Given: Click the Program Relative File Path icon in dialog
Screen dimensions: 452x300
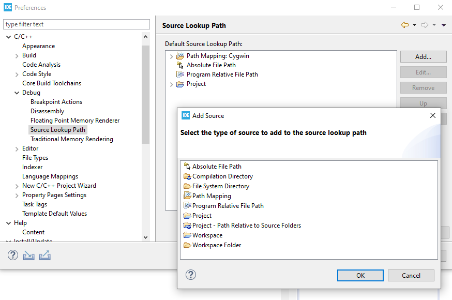Looking at the screenshot, I should pos(187,206).
